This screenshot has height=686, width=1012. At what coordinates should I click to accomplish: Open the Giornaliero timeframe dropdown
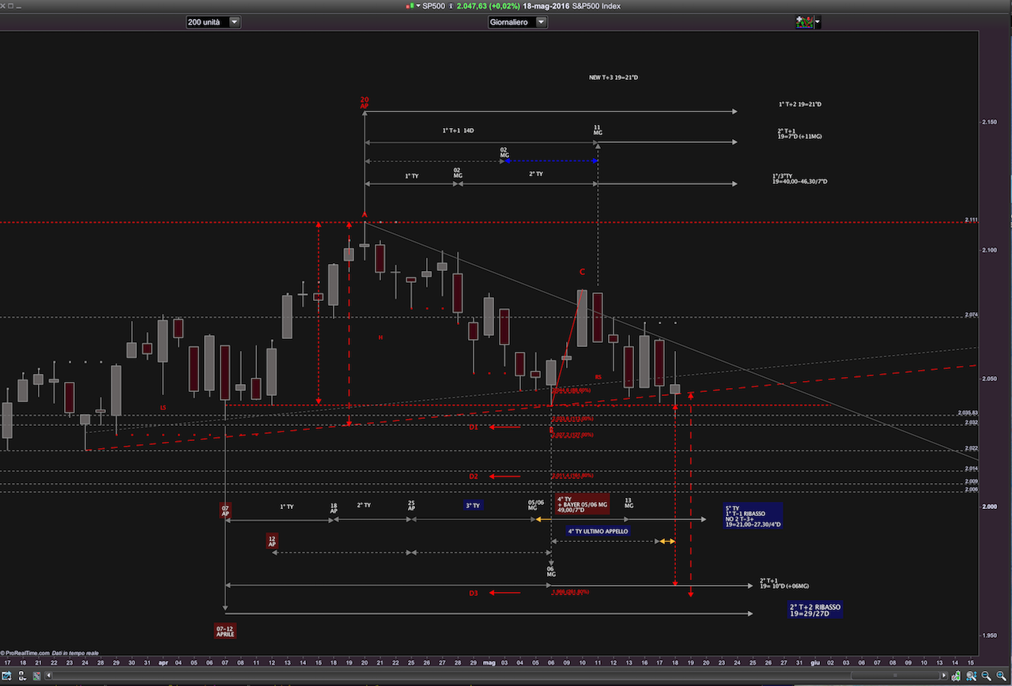click(518, 22)
